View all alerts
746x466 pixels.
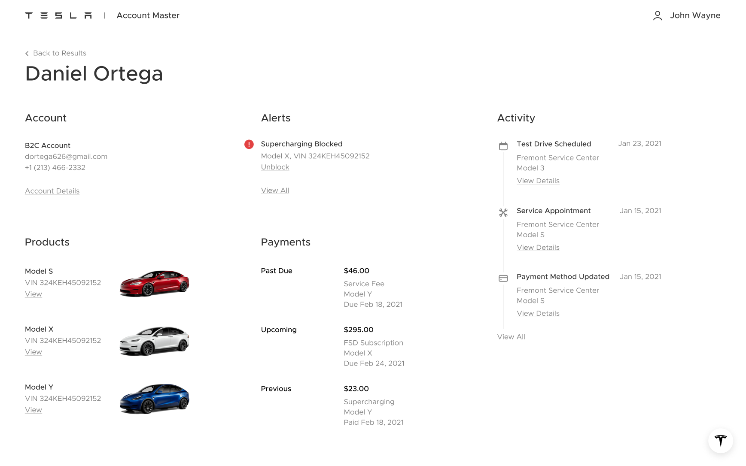pyautogui.click(x=275, y=191)
